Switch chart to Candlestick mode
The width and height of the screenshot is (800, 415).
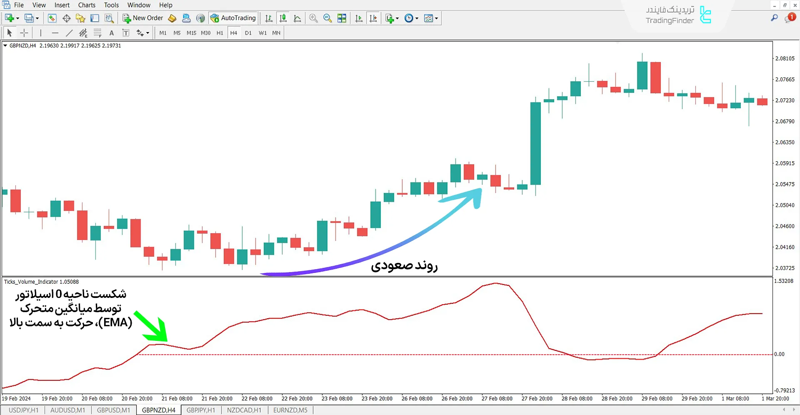point(283,18)
